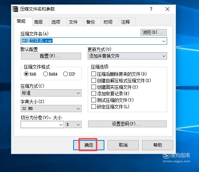The image size is (199, 172).
Task: Check 创建自解压格式压缩文件(X)
Action: [94, 81]
